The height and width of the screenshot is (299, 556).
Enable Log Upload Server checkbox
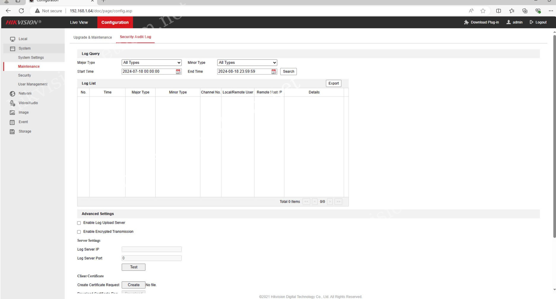(x=79, y=223)
